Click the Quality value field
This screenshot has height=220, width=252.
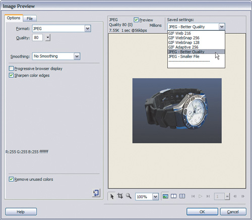[37, 37]
